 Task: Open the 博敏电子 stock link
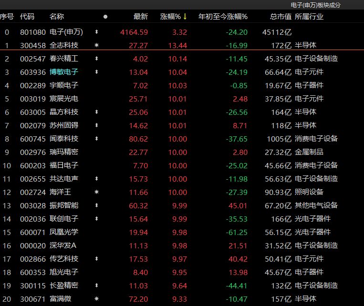[x=64, y=72]
